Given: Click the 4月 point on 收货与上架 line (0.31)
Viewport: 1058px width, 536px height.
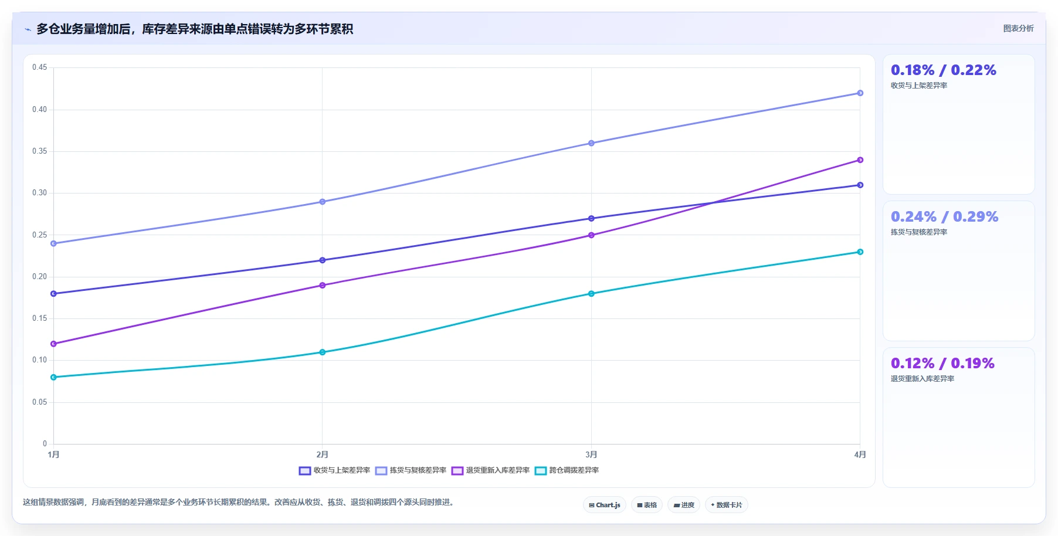Looking at the screenshot, I should (860, 185).
